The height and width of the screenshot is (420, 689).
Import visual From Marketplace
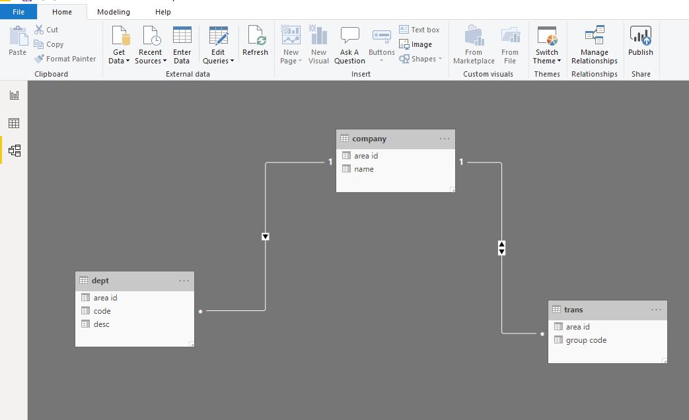474,45
